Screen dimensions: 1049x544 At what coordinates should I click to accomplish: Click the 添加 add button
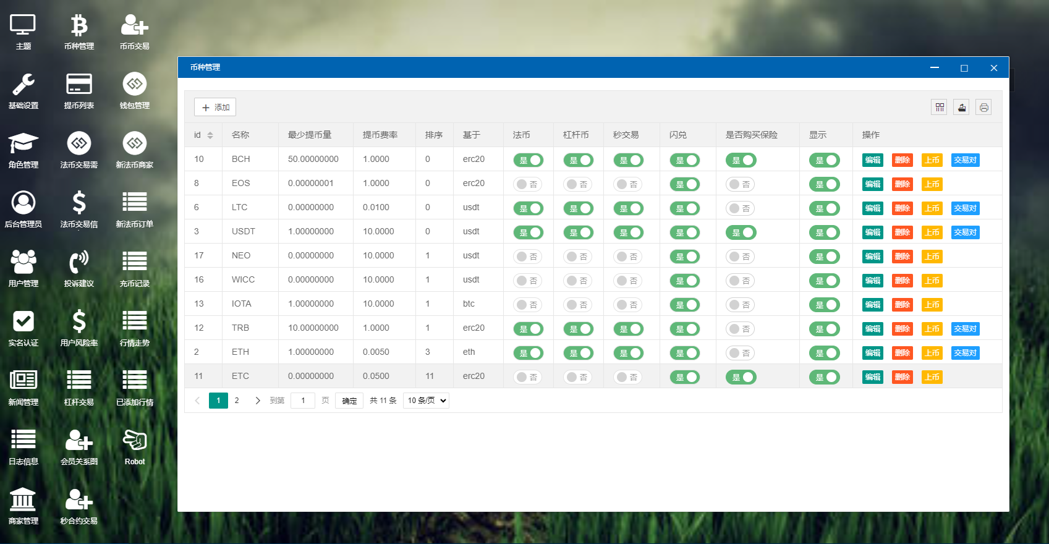coord(215,108)
